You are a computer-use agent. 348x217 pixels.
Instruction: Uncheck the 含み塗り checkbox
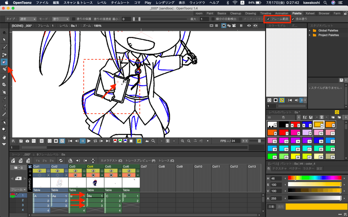coord(293,19)
